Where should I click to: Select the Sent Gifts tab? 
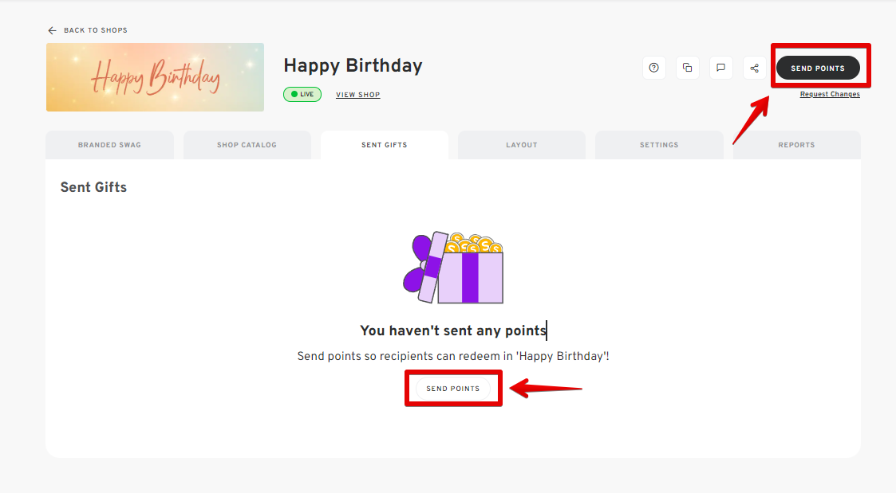point(384,144)
